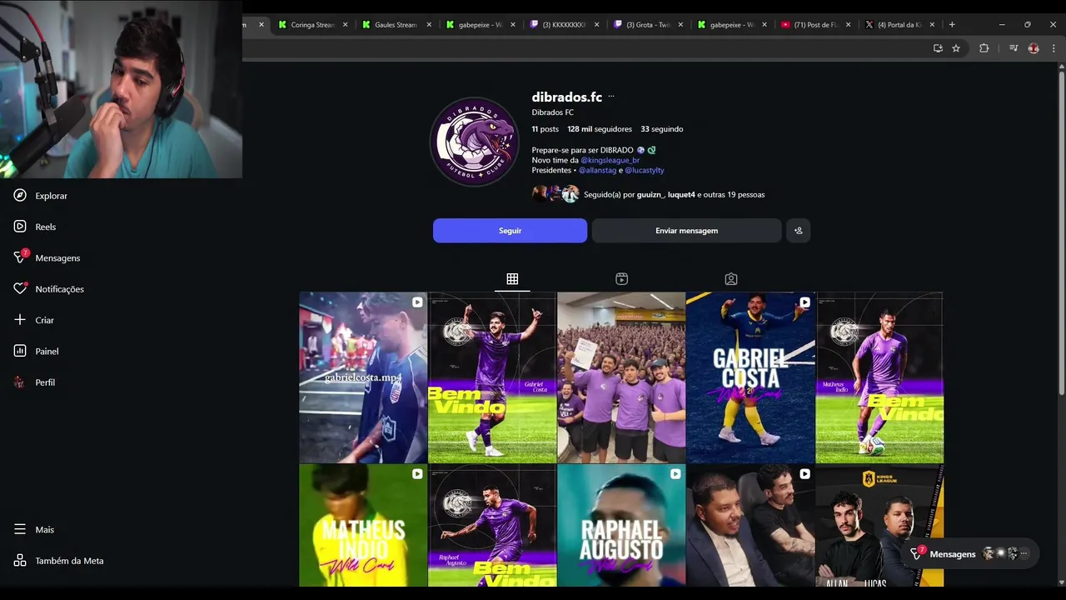Open the group photo in purple shirts
This screenshot has width=1066, height=600.
[x=621, y=377]
